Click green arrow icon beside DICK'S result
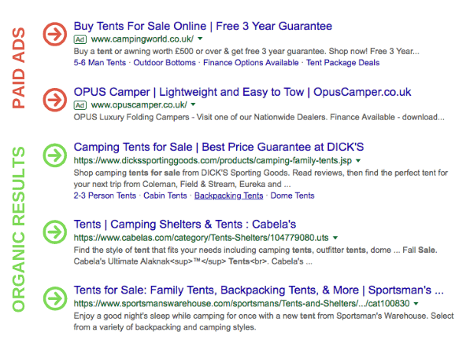 [x=54, y=155]
